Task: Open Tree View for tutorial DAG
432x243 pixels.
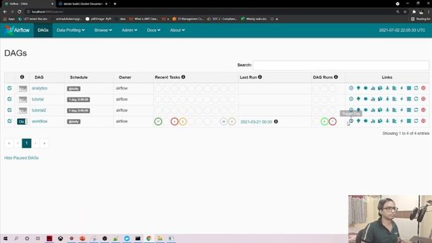Action: (x=358, y=99)
